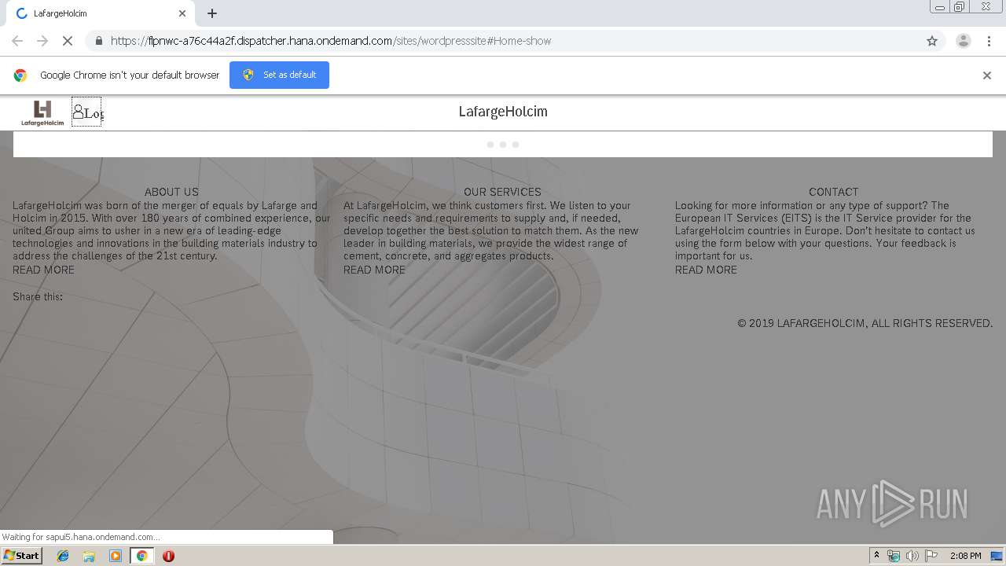
Task: Click the ABOUT US heading
Action: [171, 192]
